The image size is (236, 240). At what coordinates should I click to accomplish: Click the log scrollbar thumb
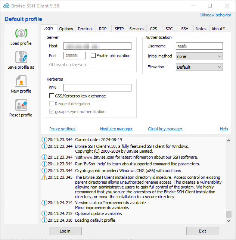click(229, 214)
